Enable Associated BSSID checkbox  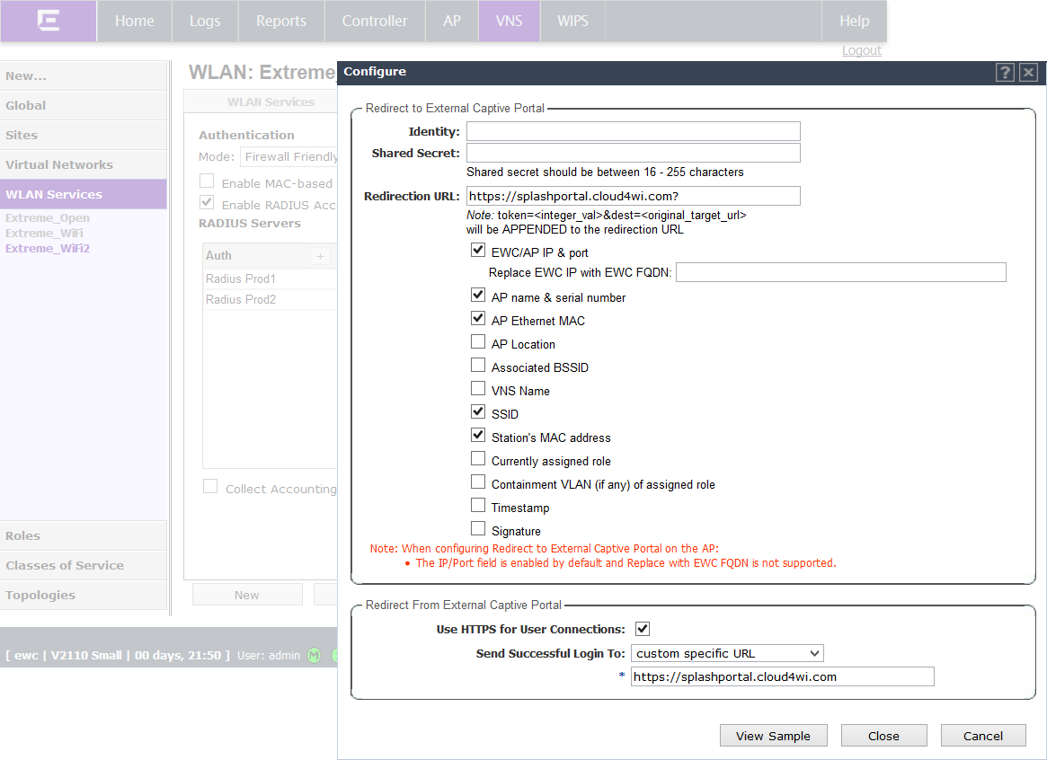(477, 365)
